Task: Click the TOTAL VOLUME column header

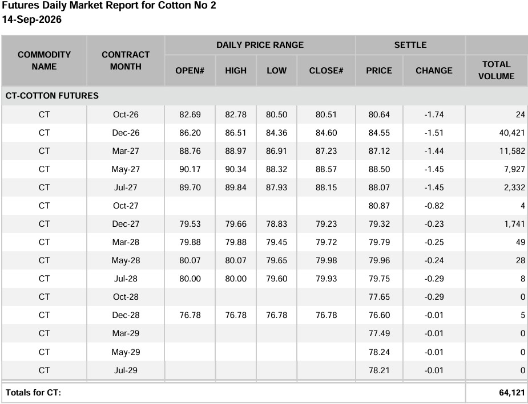Action: coord(497,70)
